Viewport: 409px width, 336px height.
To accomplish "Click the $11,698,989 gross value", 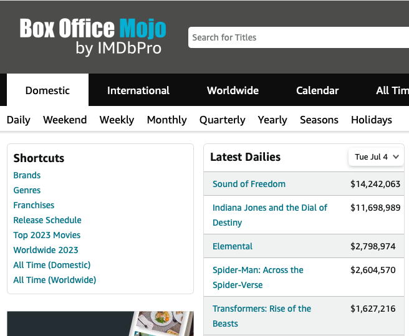I will click(375, 208).
